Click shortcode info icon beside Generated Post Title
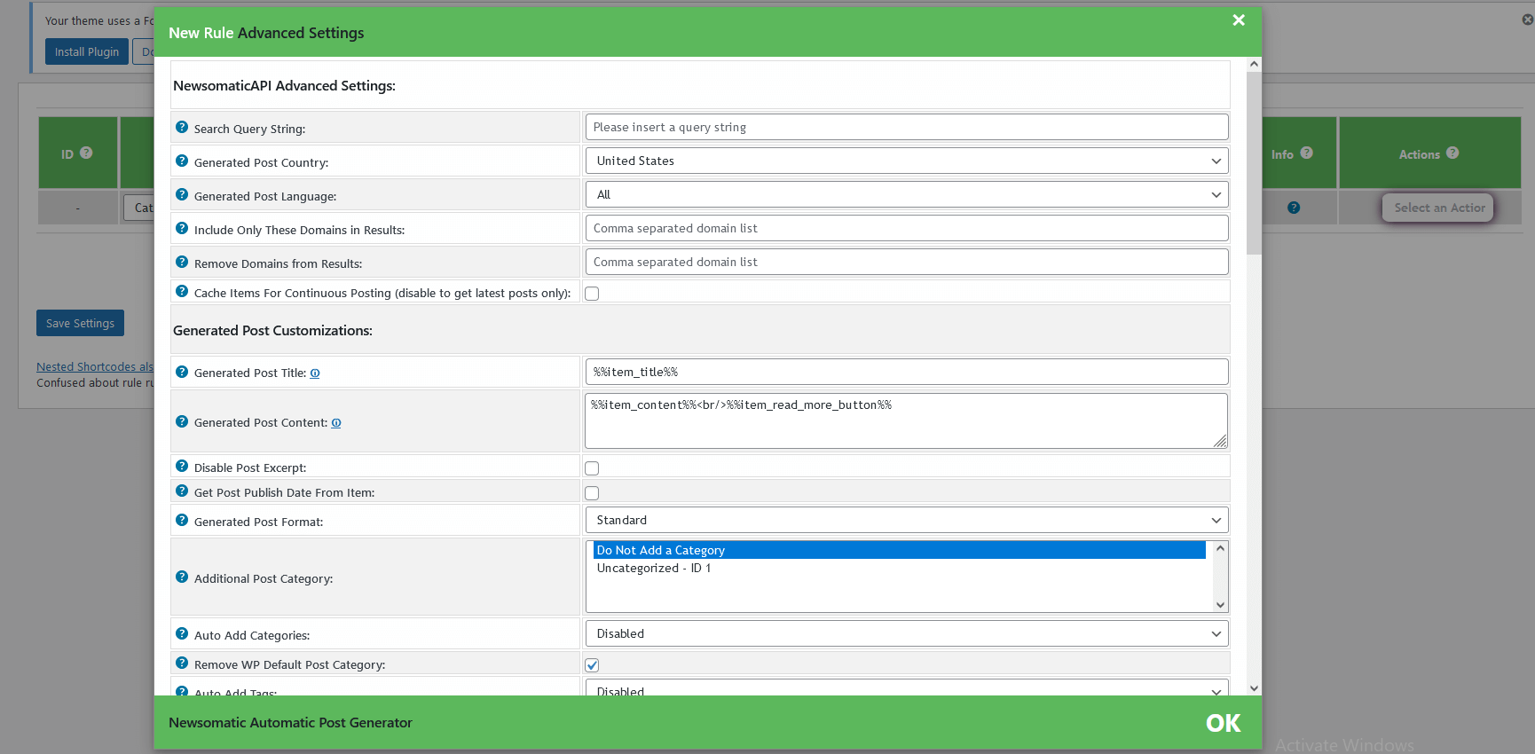 [315, 373]
